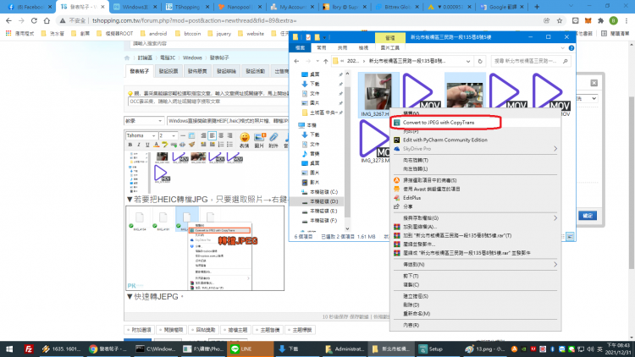Image resolution: width=635 pixels, height=357 pixels.
Task: Bookmark this page with star icon
Action: tap(560, 20)
